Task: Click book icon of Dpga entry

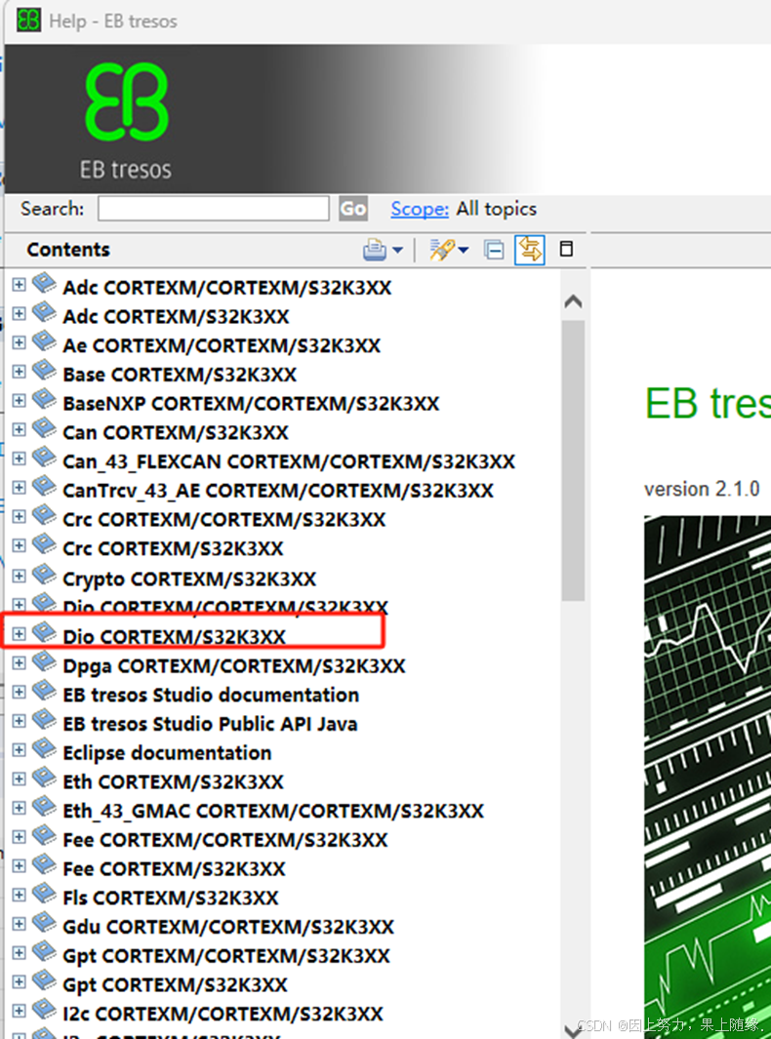Action: click(x=45, y=661)
